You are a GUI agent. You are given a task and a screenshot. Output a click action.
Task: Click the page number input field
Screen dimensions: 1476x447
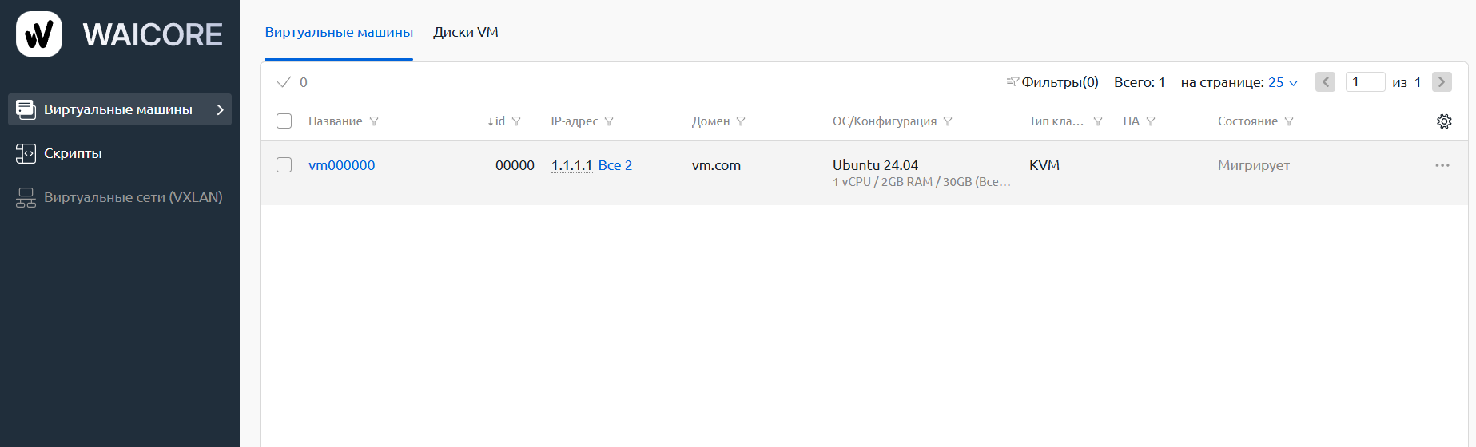coord(1365,82)
